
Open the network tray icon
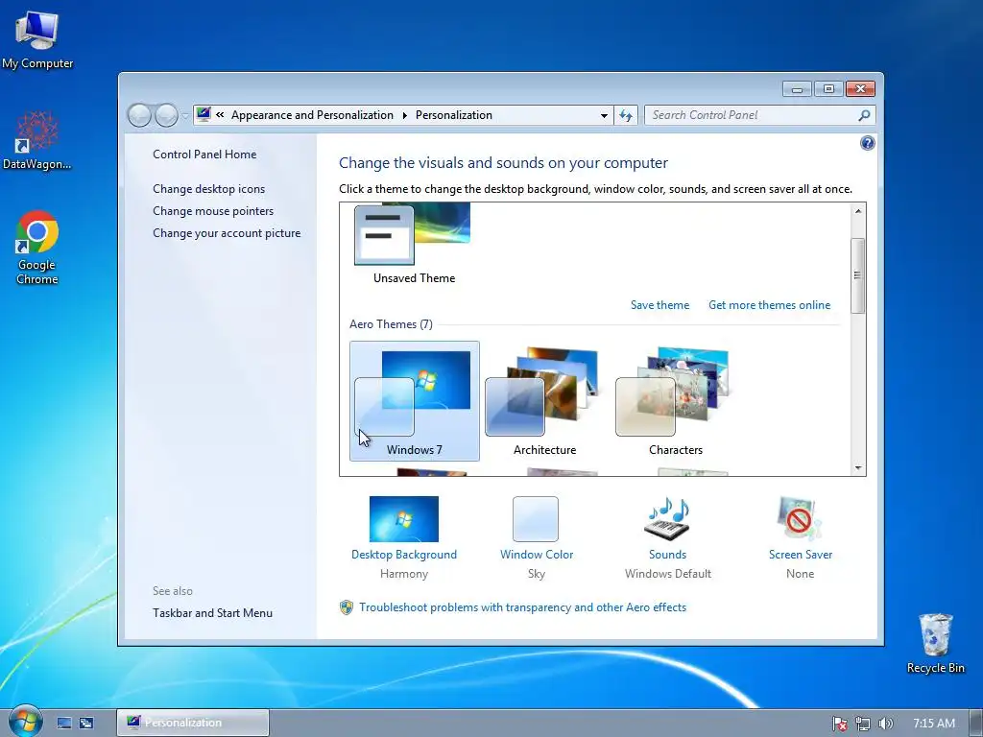point(863,724)
